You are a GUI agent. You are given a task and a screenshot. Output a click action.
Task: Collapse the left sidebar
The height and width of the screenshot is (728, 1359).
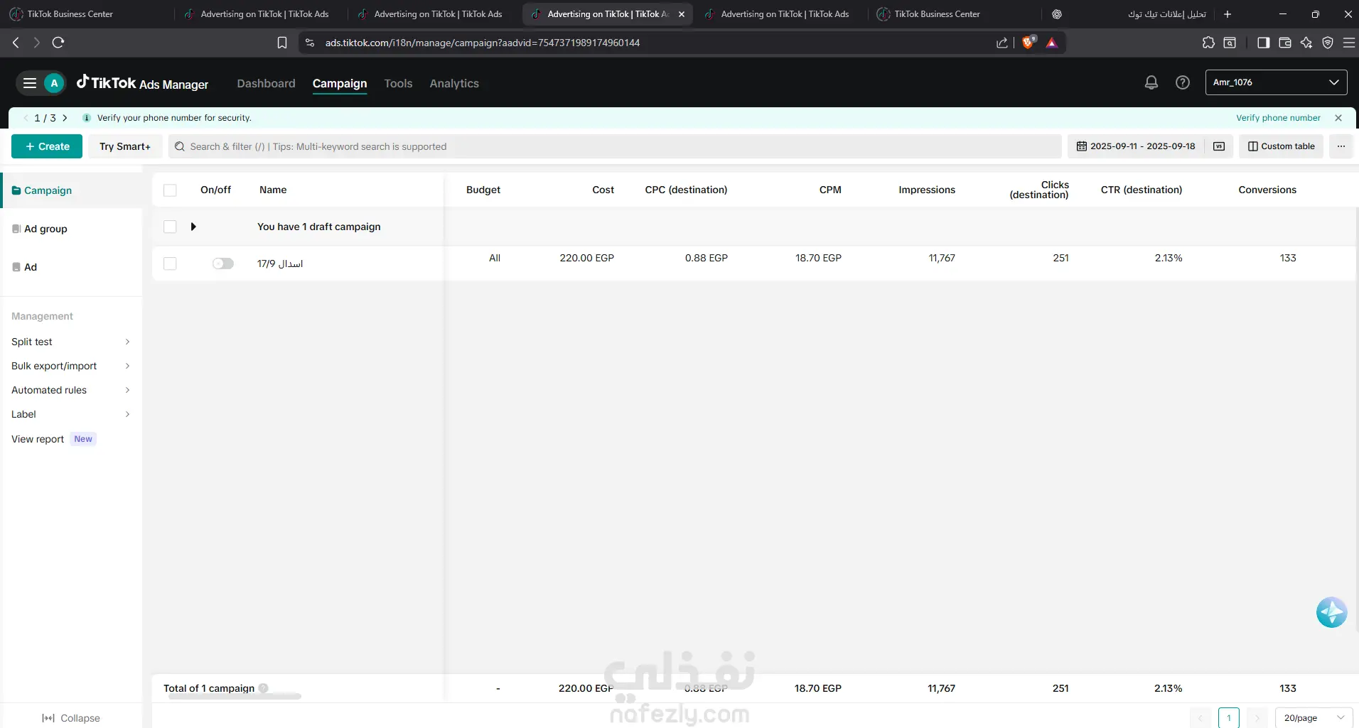pyautogui.click(x=71, y=718)
